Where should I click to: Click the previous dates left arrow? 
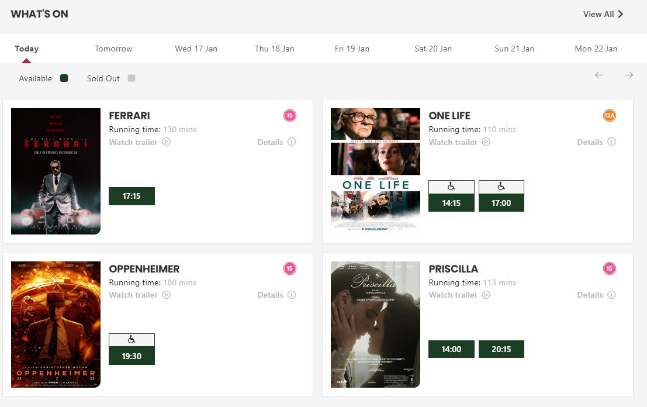(599, 75)
